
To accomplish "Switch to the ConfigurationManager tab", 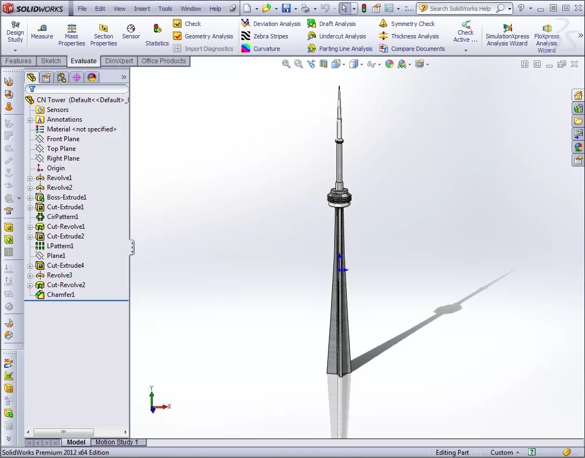I will pyautogui.click(x=62, y=77).
